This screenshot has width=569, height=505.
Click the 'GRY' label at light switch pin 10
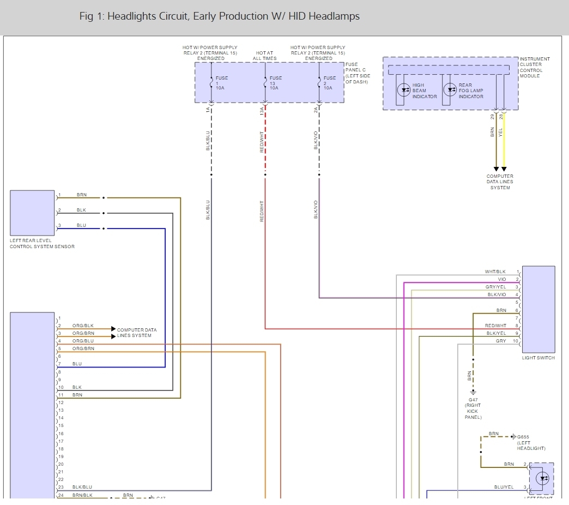click(501, 341)
